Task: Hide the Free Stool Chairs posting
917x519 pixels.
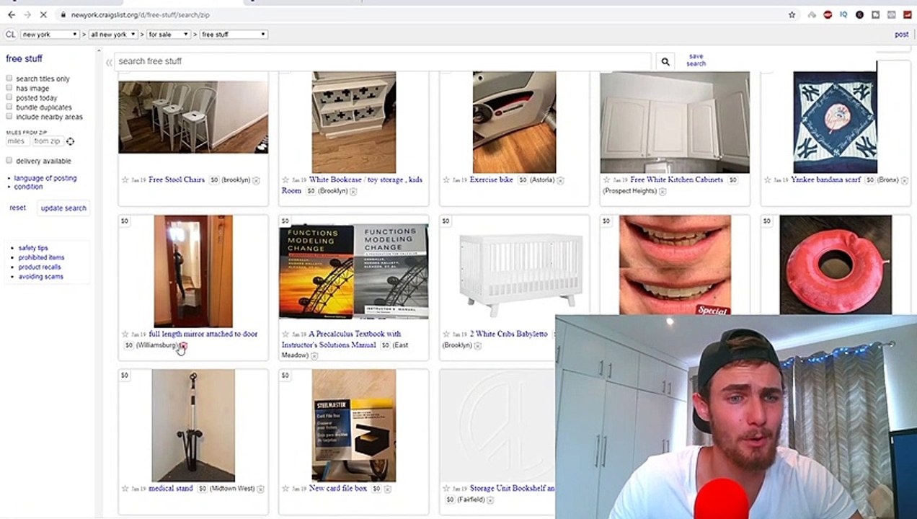Action: click(x=256, y=180)
